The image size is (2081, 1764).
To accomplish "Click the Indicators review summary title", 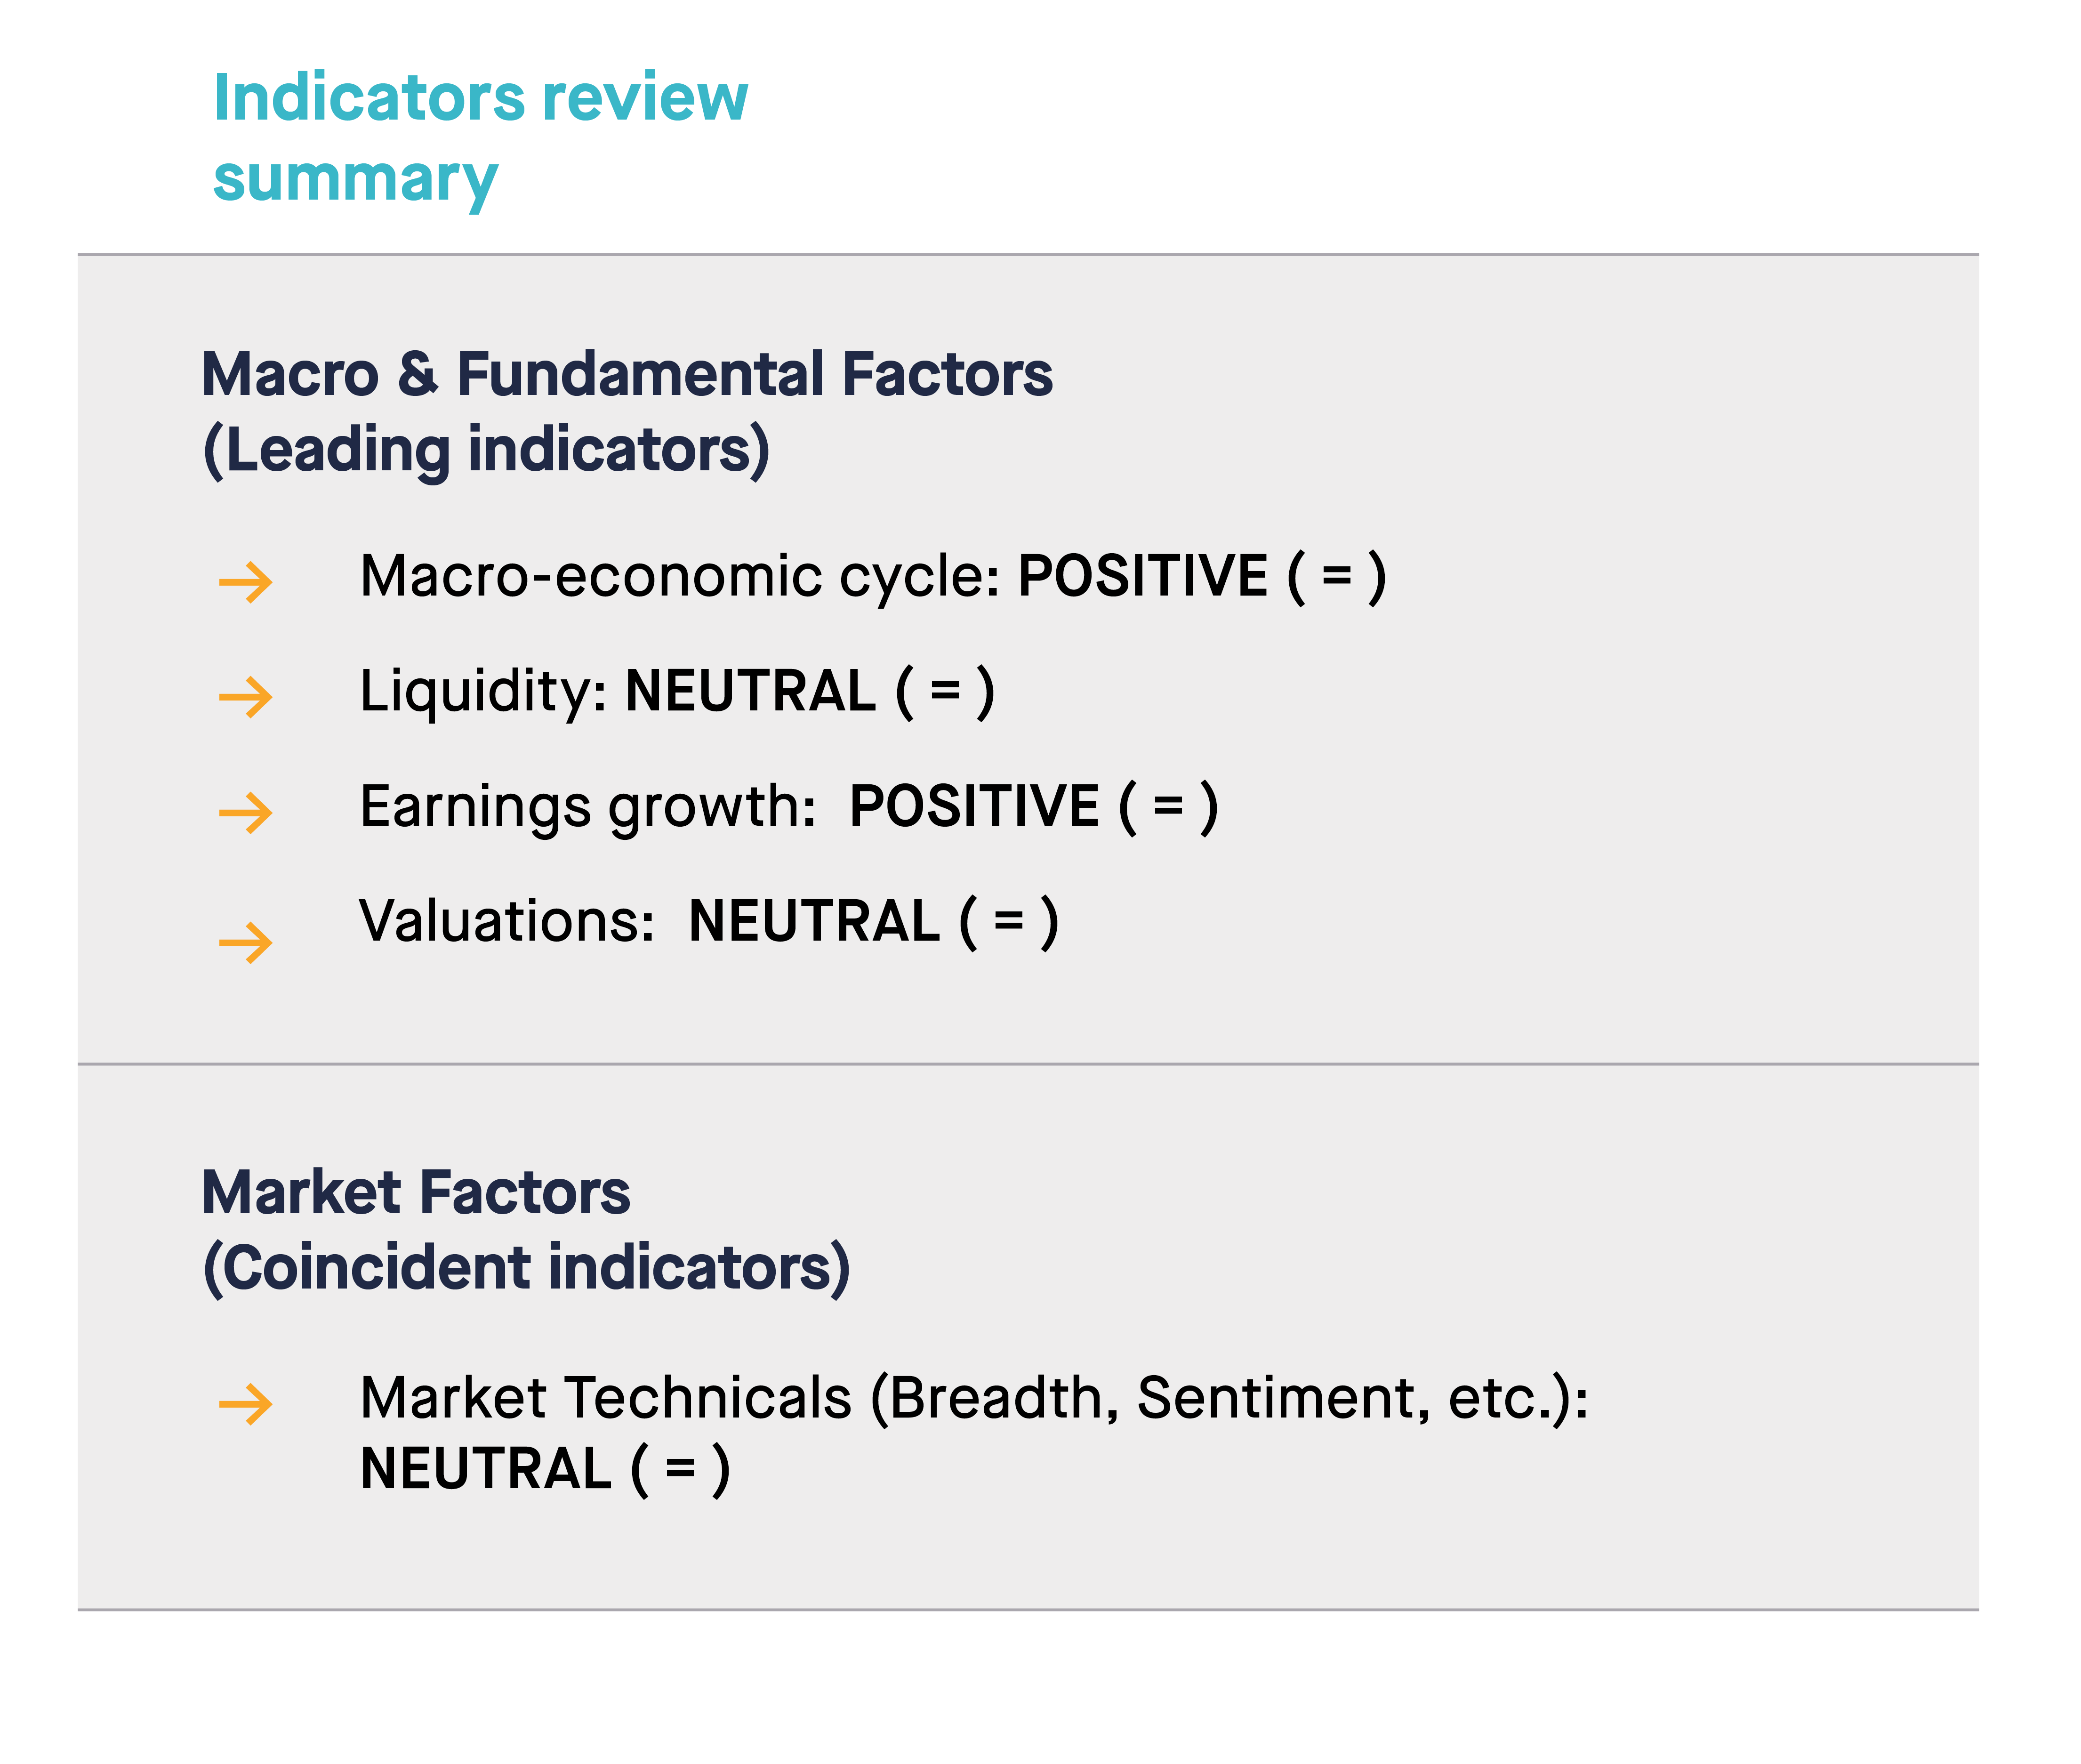I will (x=480, y=138).
